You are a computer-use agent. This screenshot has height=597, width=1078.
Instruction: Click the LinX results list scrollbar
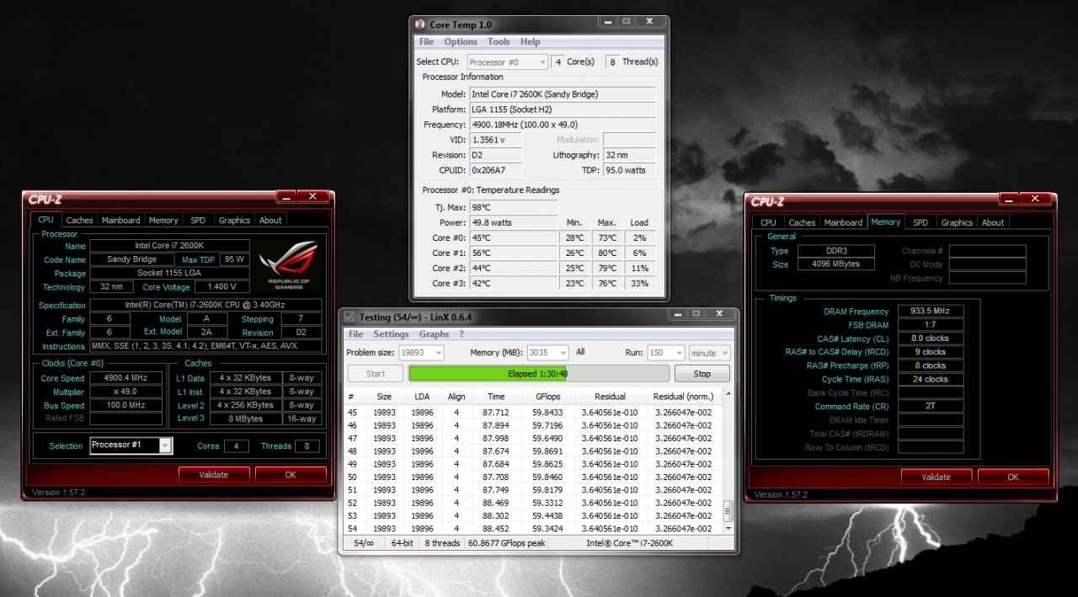pos(728,461)
